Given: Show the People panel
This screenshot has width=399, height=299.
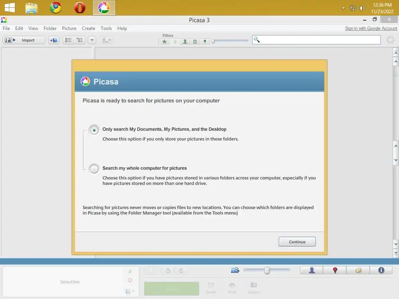Looking at the screenshot, I should (x=312, y=270).
